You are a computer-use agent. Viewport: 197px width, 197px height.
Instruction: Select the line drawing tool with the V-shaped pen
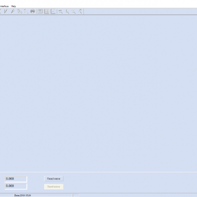6,11
